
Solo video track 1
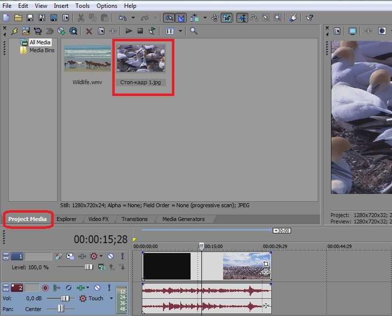click(122, 256)
